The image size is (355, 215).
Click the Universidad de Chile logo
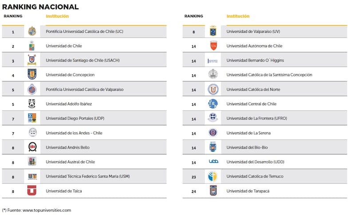click(x=32, y=46)
